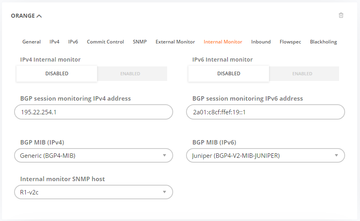Screen dimensions: 360x221
Task: Set IPv6 Internal monitor to DISABLED
Action: click(229, 73)
